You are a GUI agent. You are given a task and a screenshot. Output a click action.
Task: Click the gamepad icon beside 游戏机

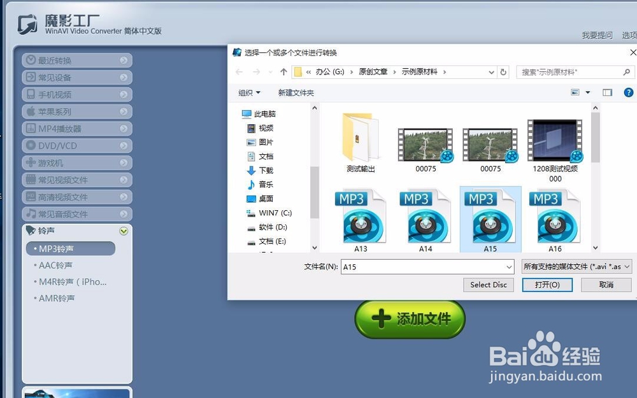(31, 162)
